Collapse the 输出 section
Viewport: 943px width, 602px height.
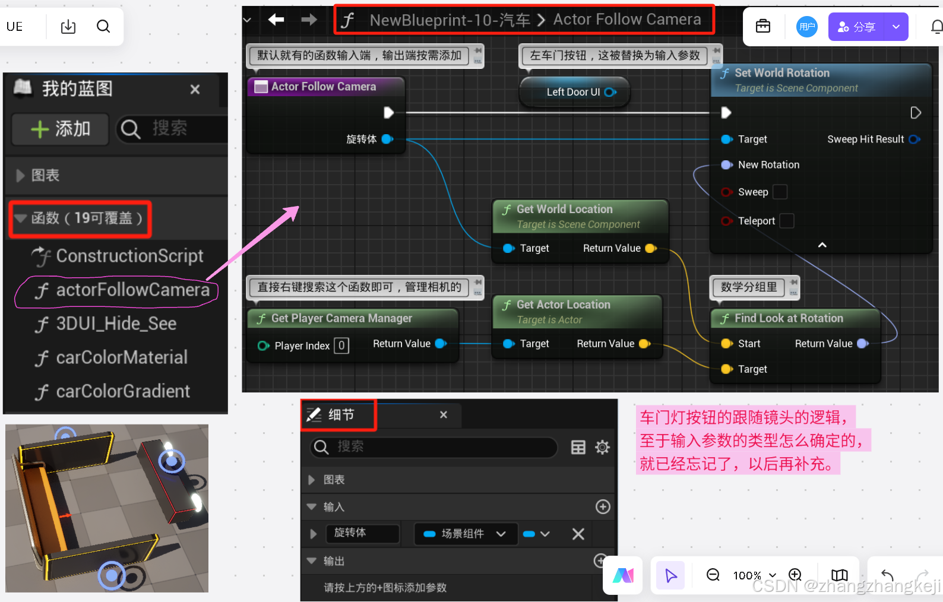point(311,560)
